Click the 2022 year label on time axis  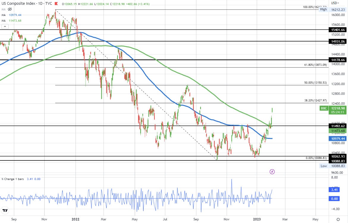pos(75,219)
